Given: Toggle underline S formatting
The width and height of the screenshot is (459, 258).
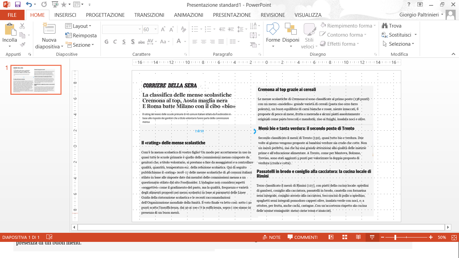Looking at the screenshot, I should [x=124, y=42].
